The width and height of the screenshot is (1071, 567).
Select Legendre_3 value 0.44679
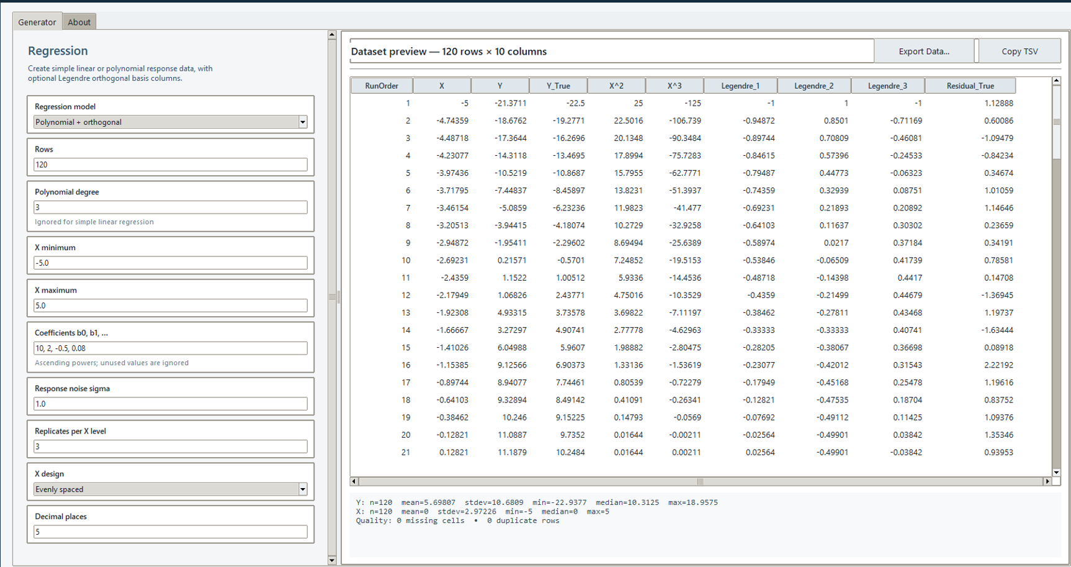pos(907,295)
